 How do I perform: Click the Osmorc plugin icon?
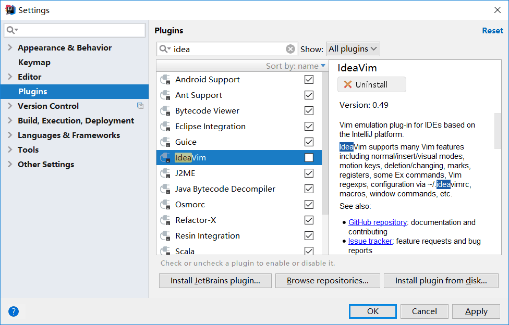[x=166, y=205]
